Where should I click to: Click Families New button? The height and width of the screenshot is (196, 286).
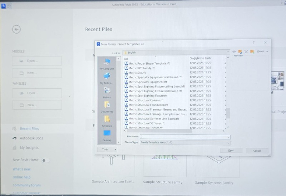pyautogui.click(x=37, y=105)
